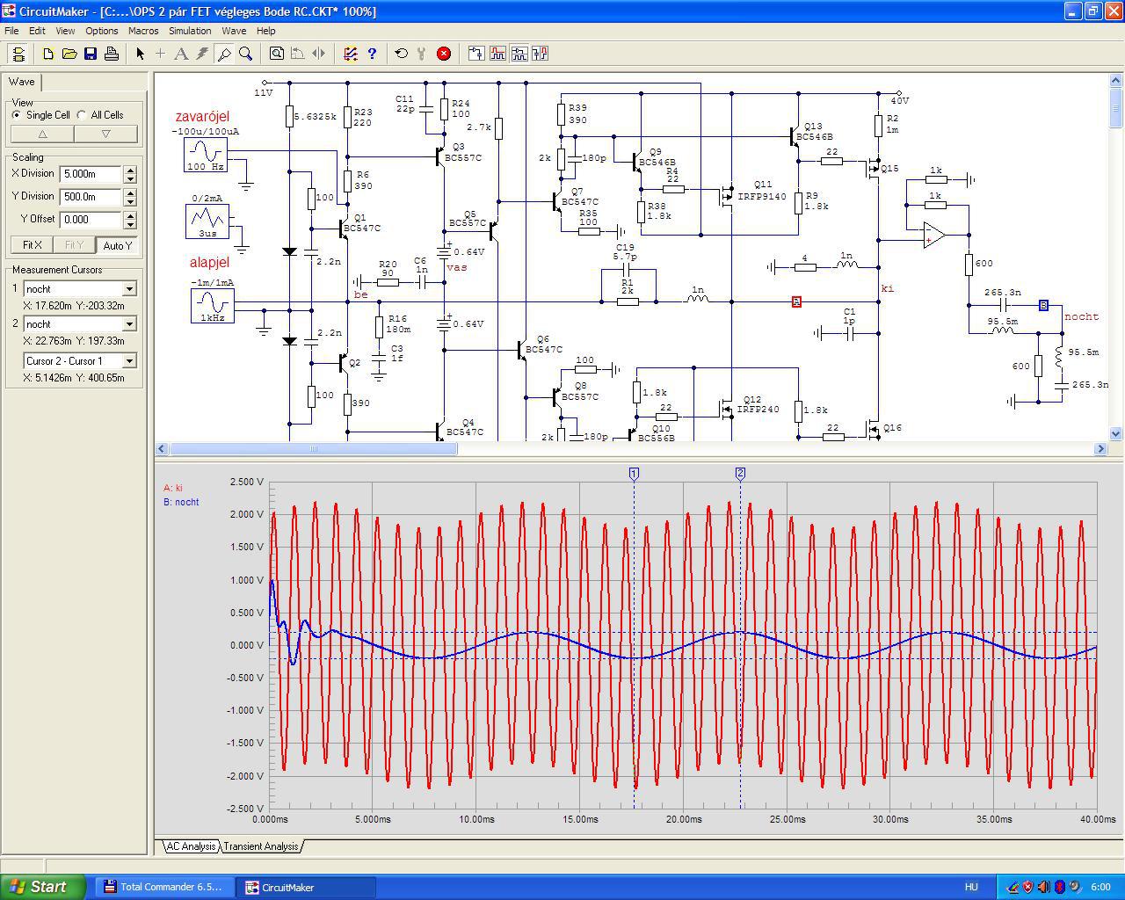Switch to Total Commander in taskbar
Image resolution: width=1125 pixels, height=900 pixels.
click(x=164, y=887)
